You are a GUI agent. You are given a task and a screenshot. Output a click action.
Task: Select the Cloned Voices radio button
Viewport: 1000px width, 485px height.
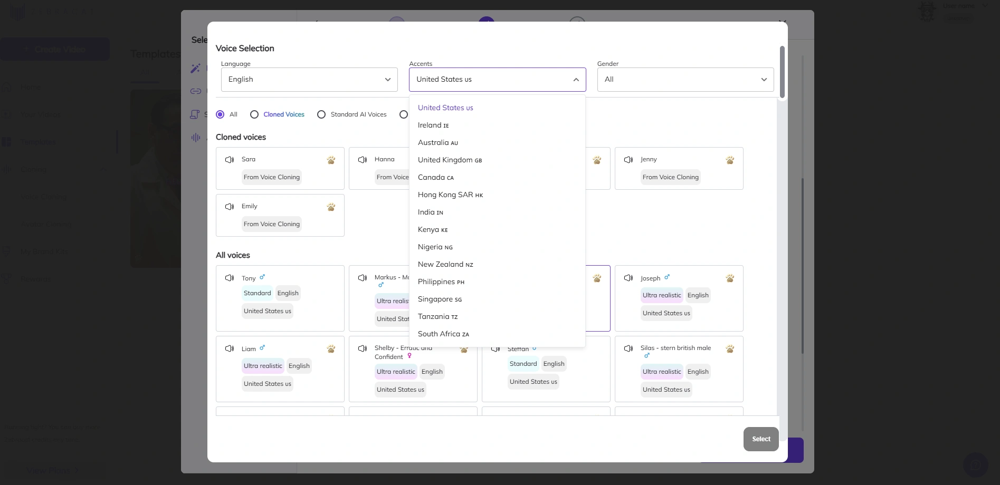254,114
